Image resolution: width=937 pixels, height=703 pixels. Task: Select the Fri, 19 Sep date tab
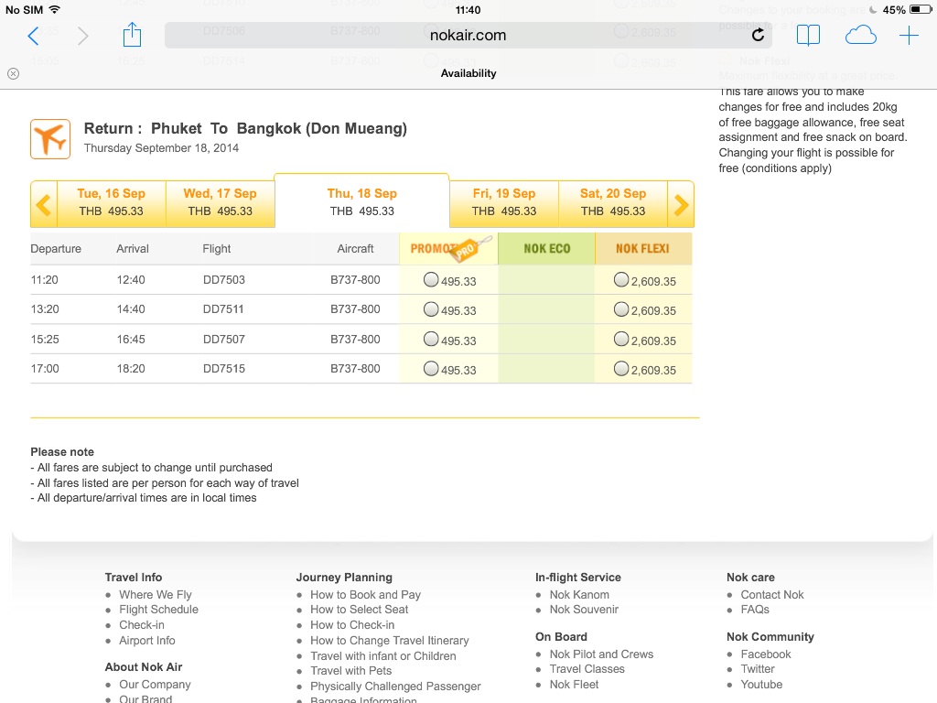pos(504,202)
